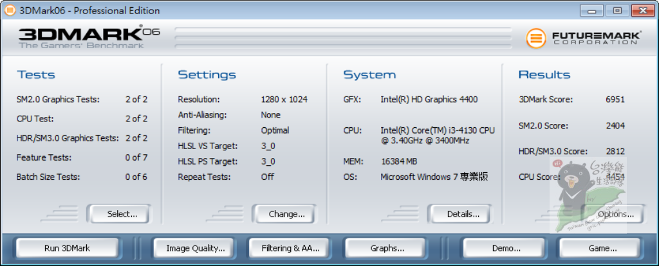
Task: Click the 'Intel(R) HD Graphics 4400' text
Action: [x=429, y=100]
